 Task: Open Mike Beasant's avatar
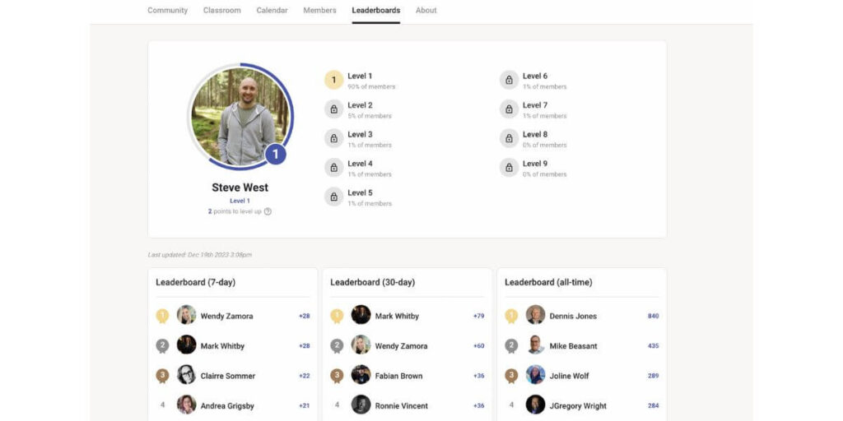pyautogui.click(x=535, y=345)
